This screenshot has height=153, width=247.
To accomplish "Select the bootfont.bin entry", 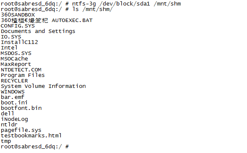I will coord(21,108).
